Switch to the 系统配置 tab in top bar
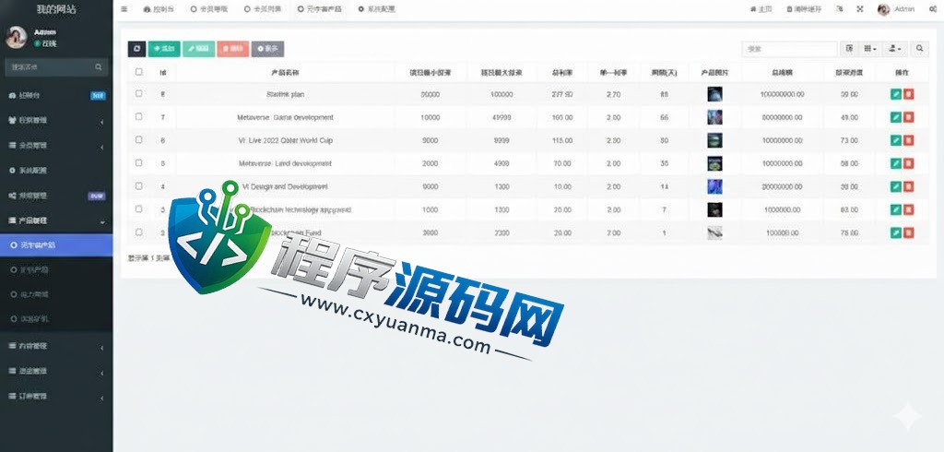Screen dimensions: 944x452 376,9
